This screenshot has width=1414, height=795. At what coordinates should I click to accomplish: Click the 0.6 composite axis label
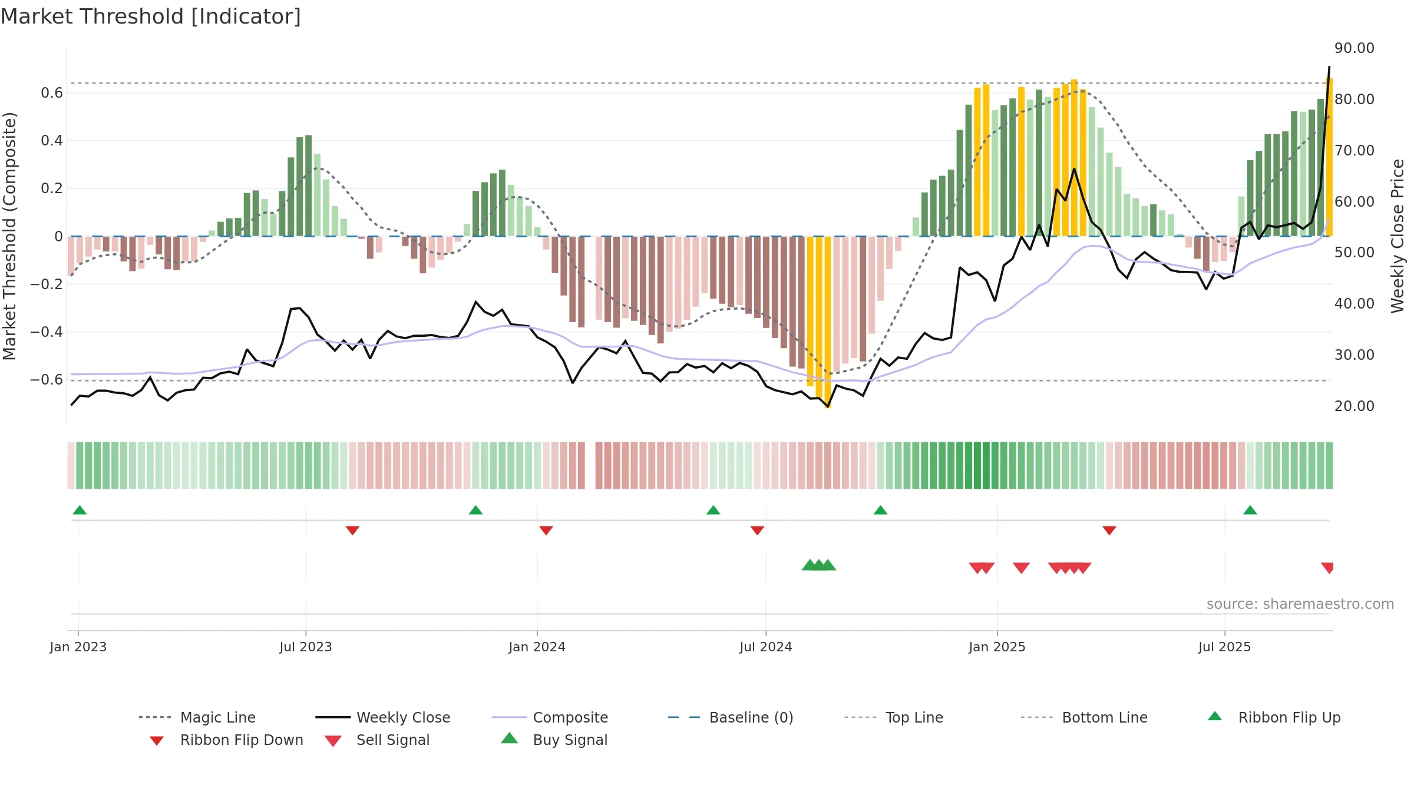(x=52, y=93)
